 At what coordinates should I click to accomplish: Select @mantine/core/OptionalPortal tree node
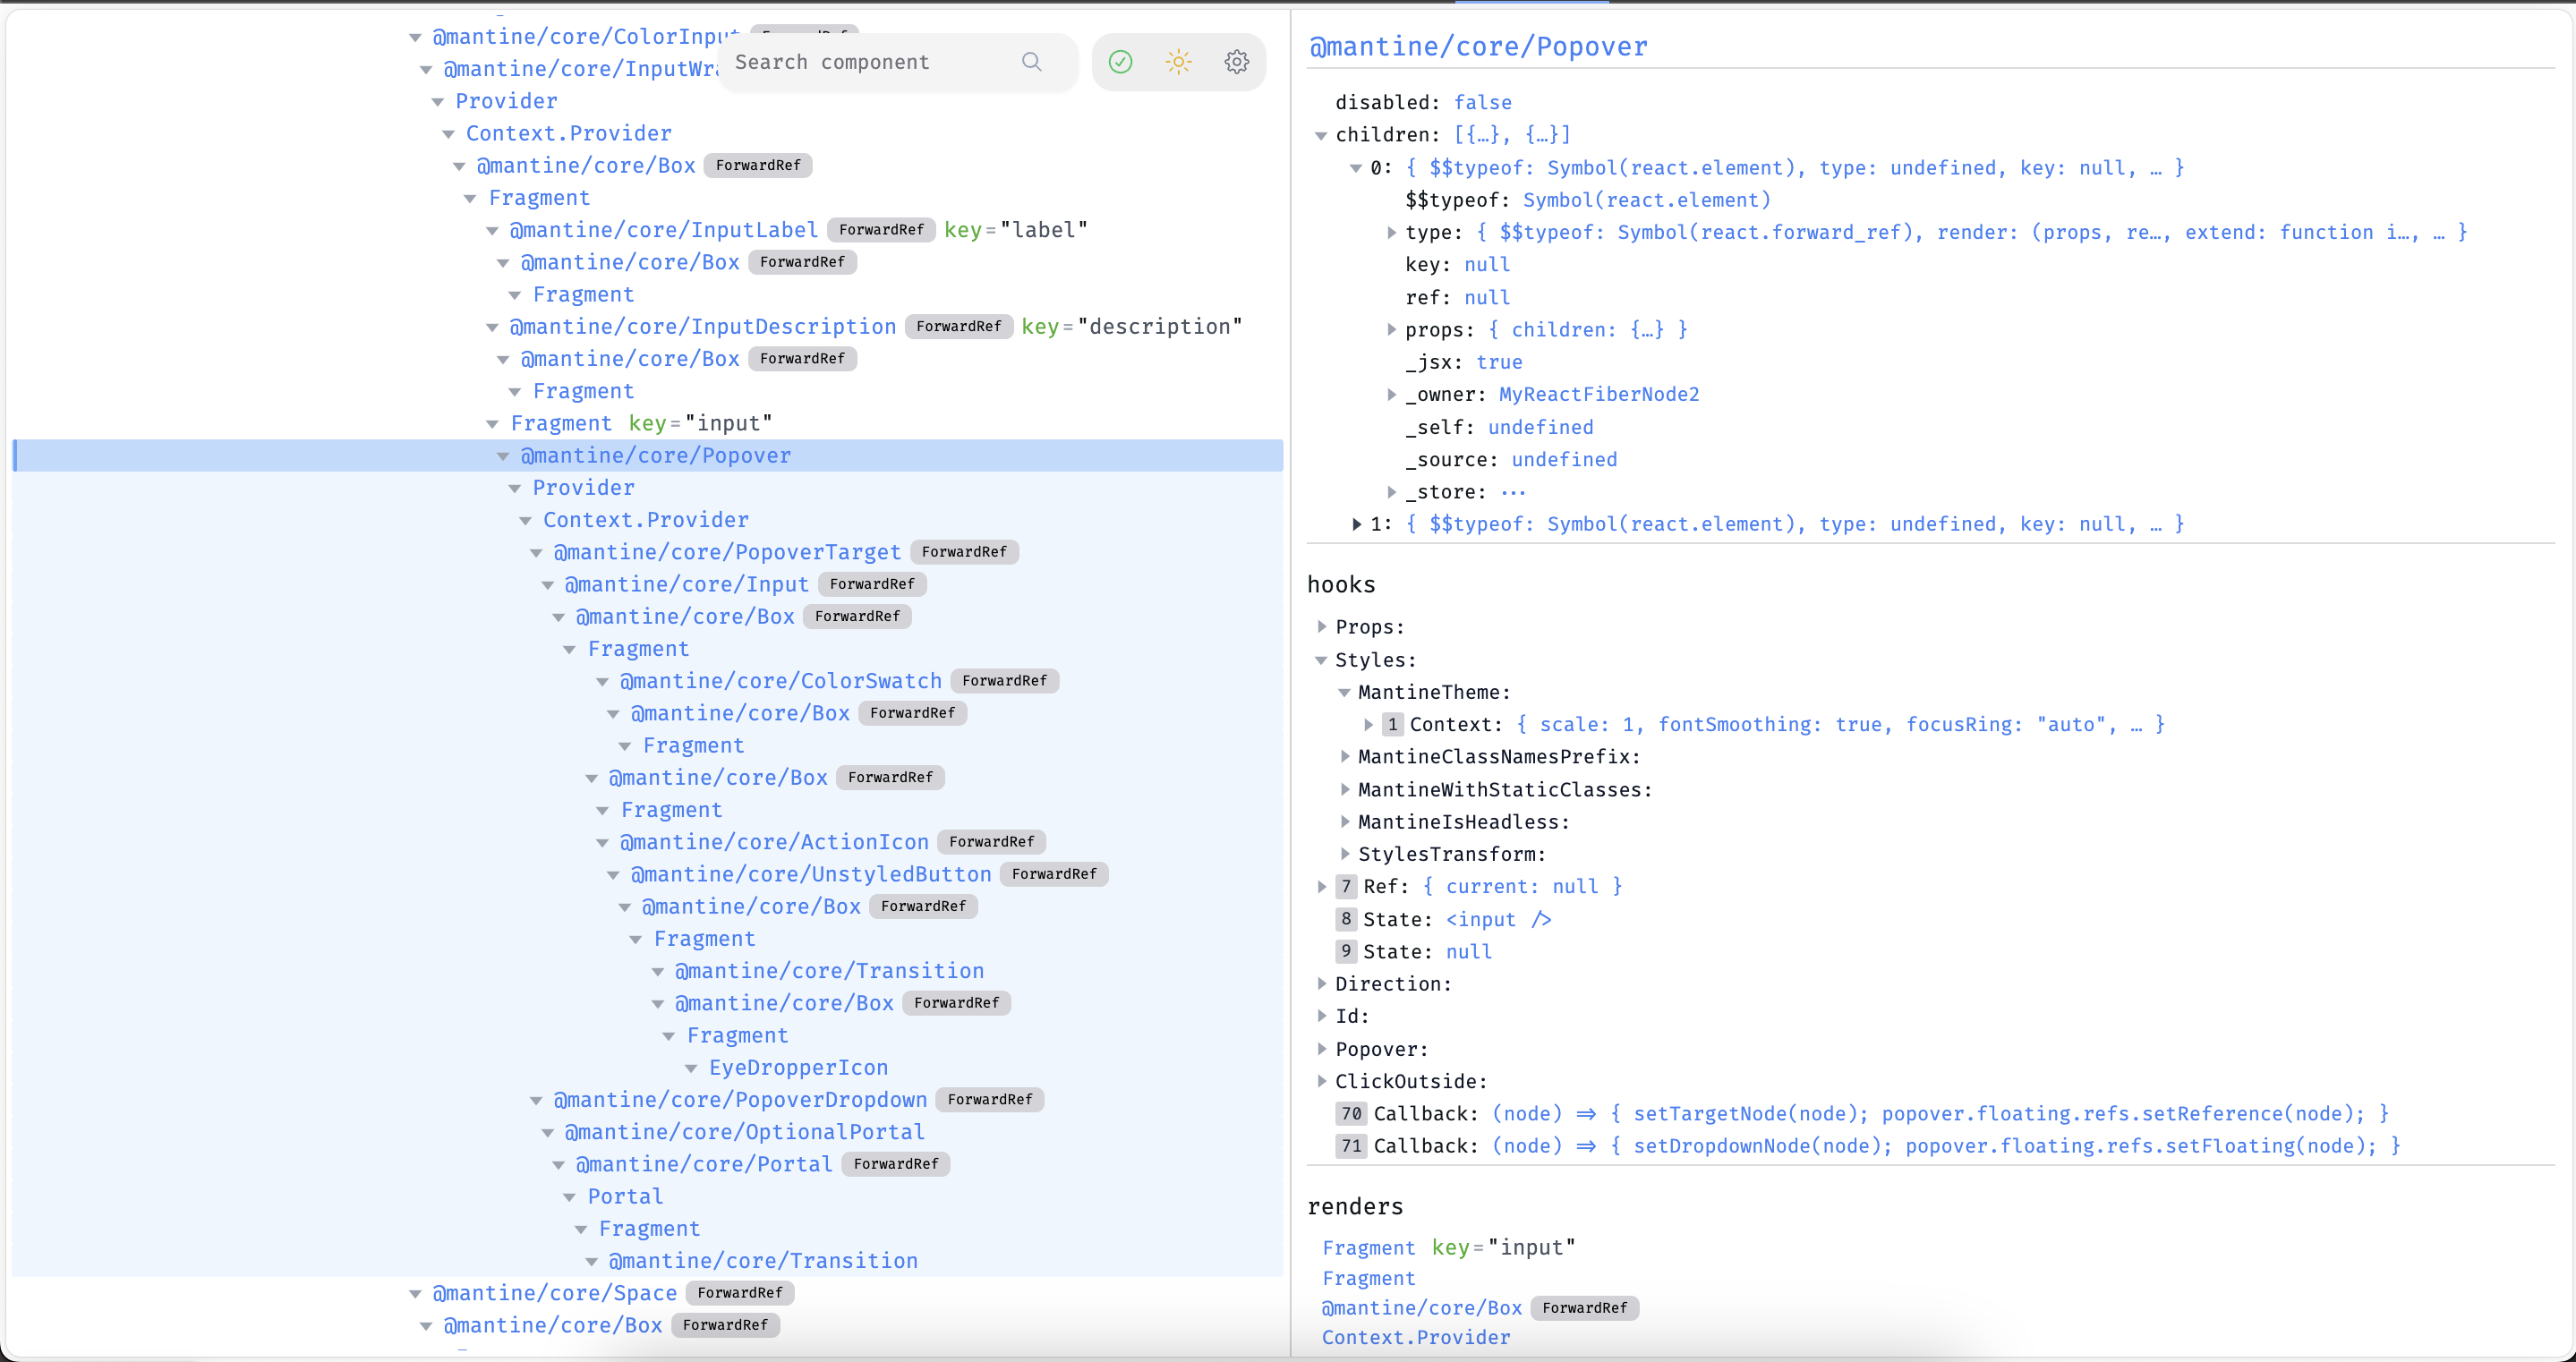(x=745, y=1133)
